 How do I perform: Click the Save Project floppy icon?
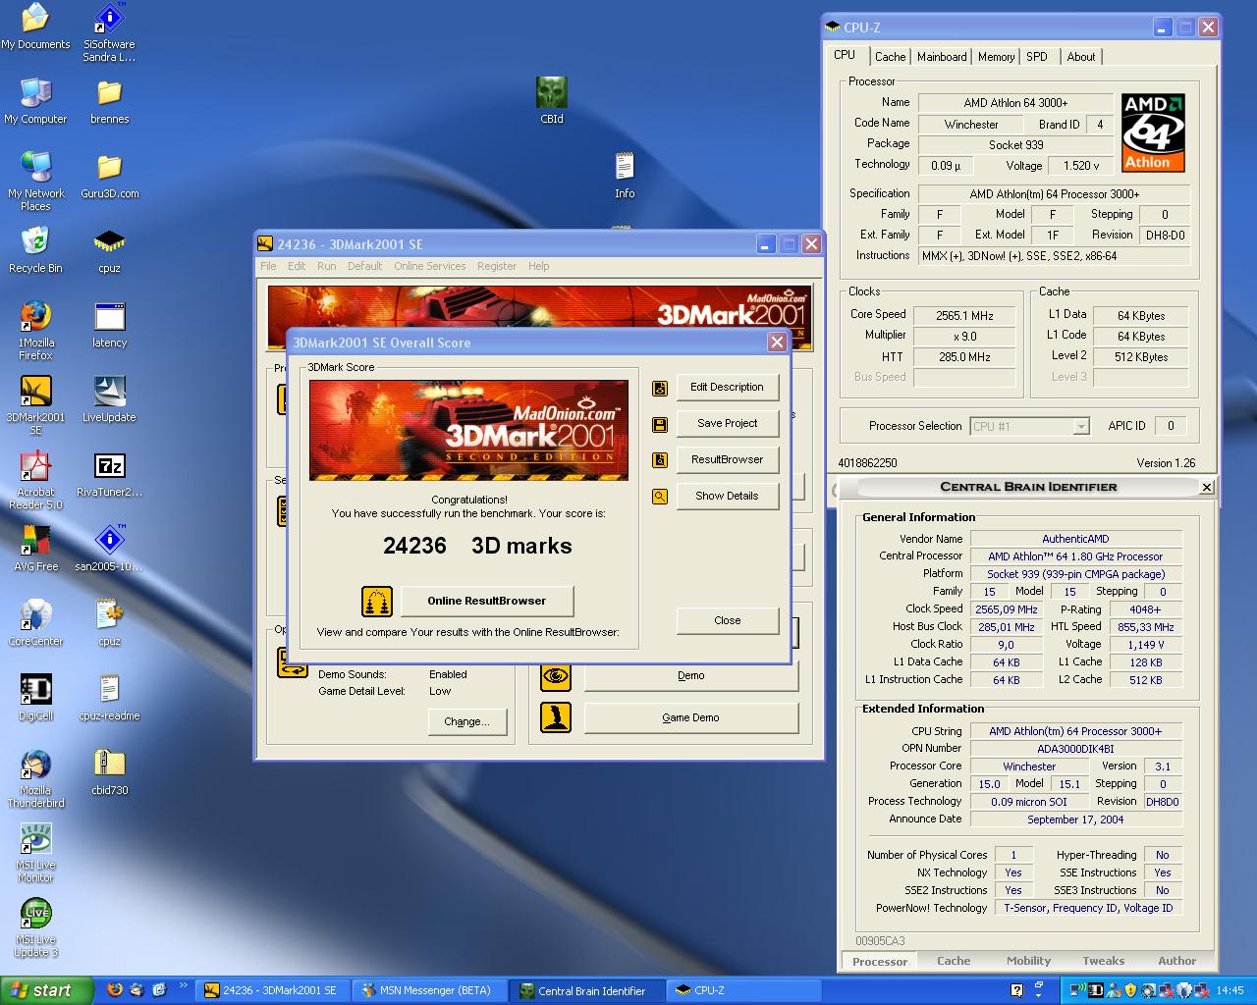point(660,424)
